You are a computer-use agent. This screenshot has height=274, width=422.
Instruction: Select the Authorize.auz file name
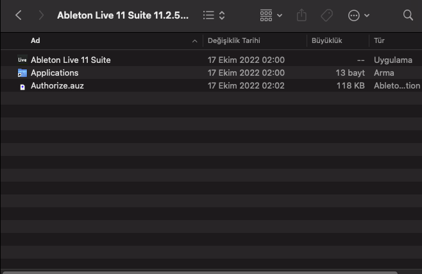[57, 86]
